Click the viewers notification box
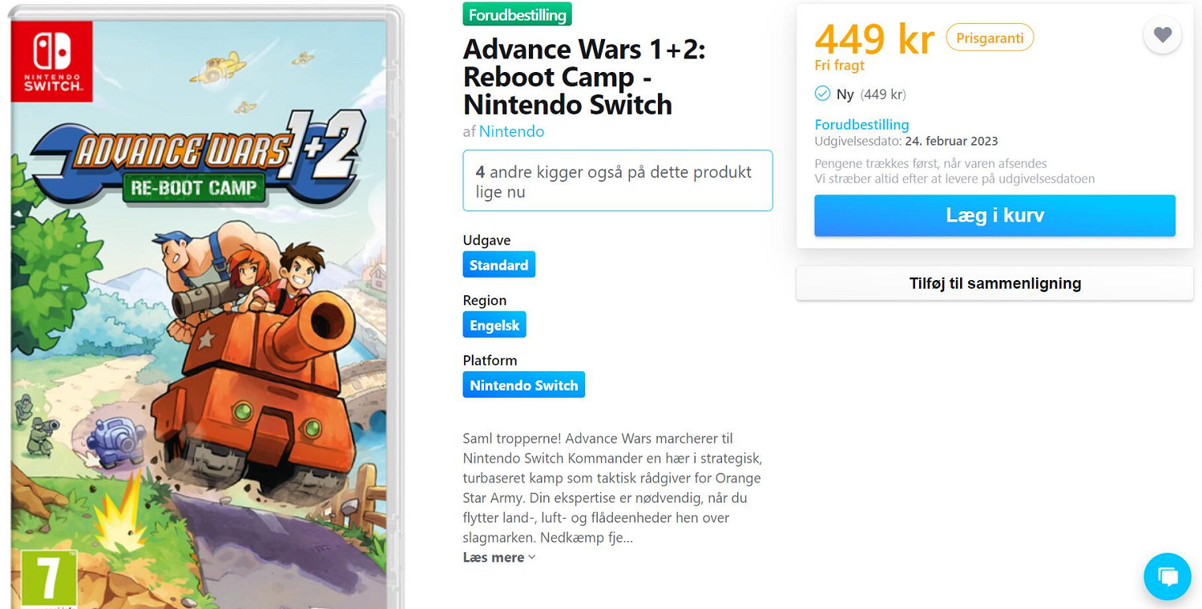Screen dimensions: 1202x609 click(x=617, y=181)
